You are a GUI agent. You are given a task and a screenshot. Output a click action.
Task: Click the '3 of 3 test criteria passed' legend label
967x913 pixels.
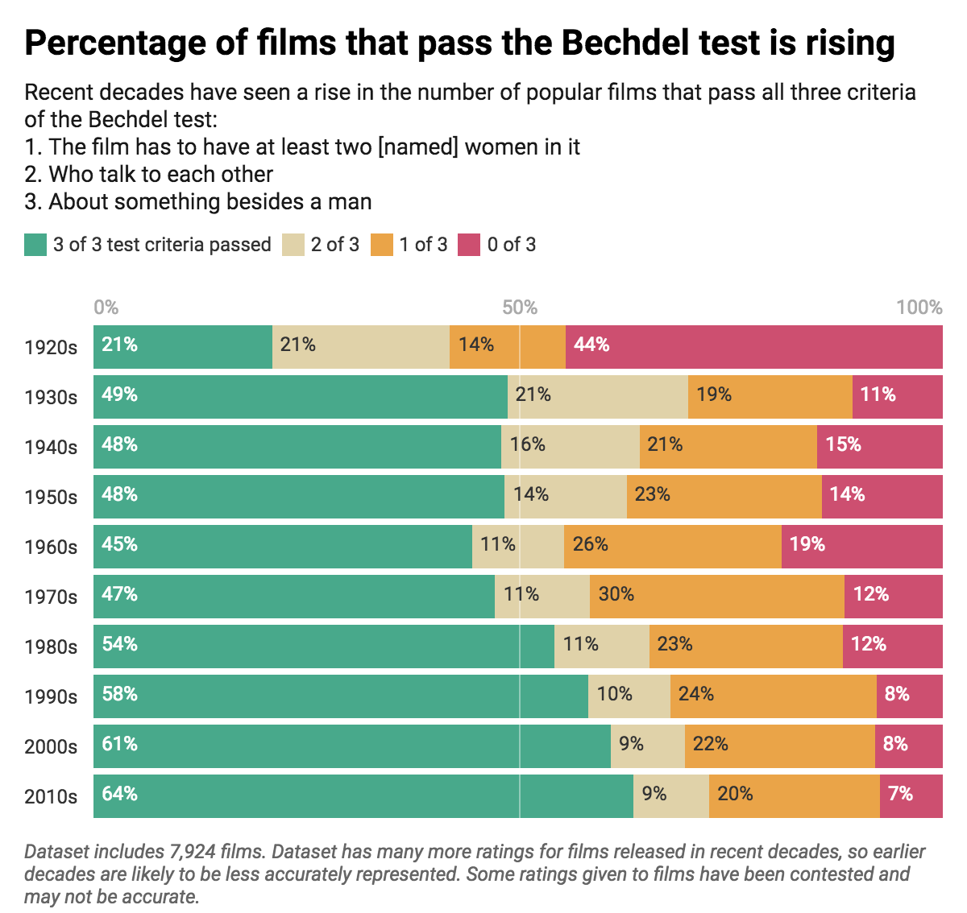(162, 245)
